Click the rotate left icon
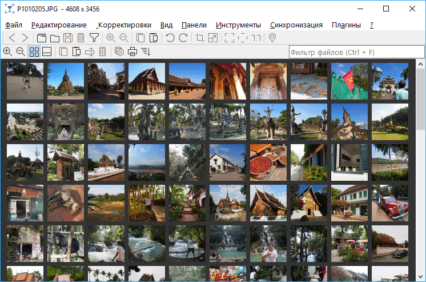This screenshot has height=282, width=426. point(170,38)
